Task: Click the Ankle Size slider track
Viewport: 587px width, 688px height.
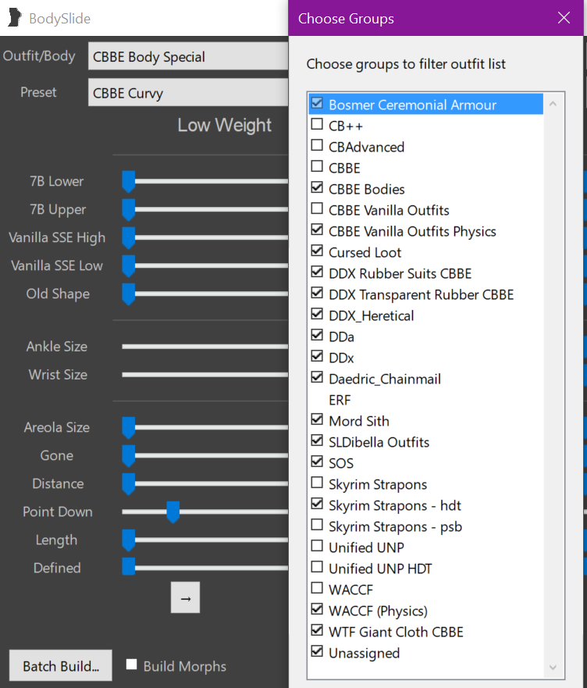Action: (205, 347)
